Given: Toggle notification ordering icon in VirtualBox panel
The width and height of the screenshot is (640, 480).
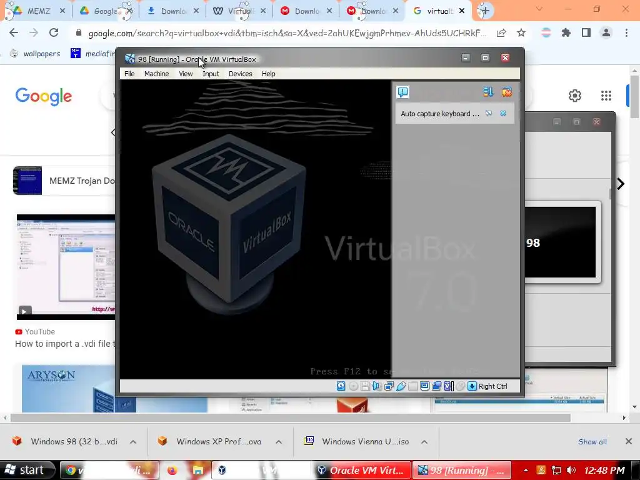Looking at the screenshot, I should (x=488, y=92).
